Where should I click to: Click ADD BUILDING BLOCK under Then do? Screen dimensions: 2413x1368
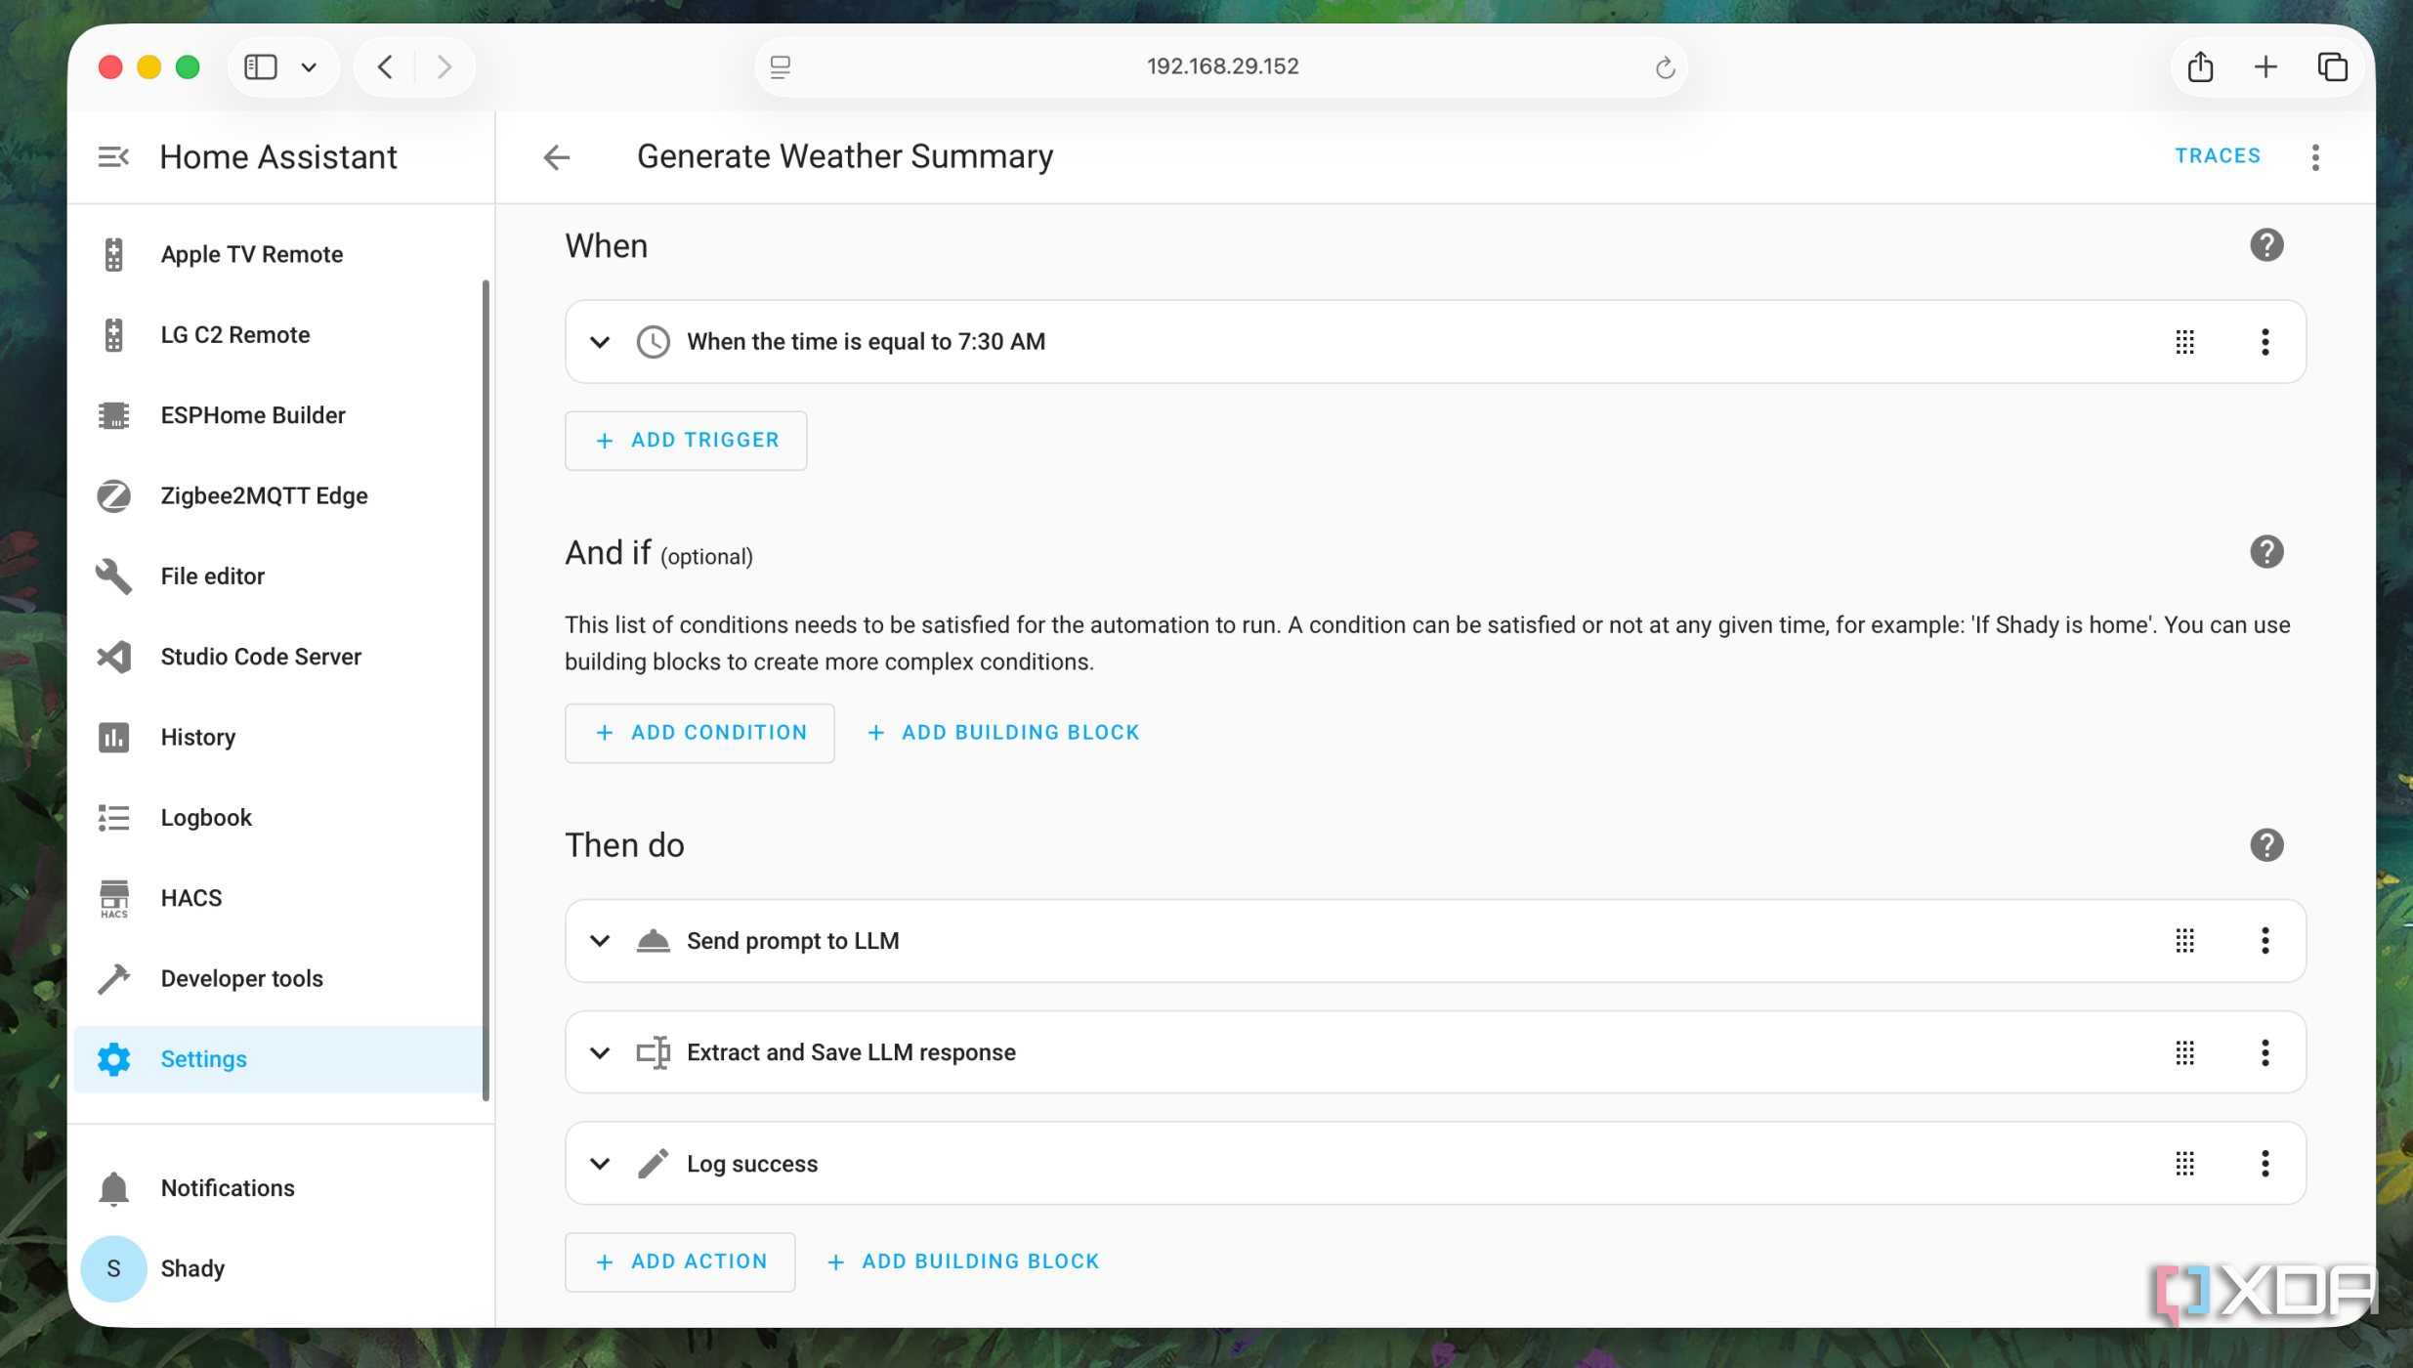pos(963,1262)
